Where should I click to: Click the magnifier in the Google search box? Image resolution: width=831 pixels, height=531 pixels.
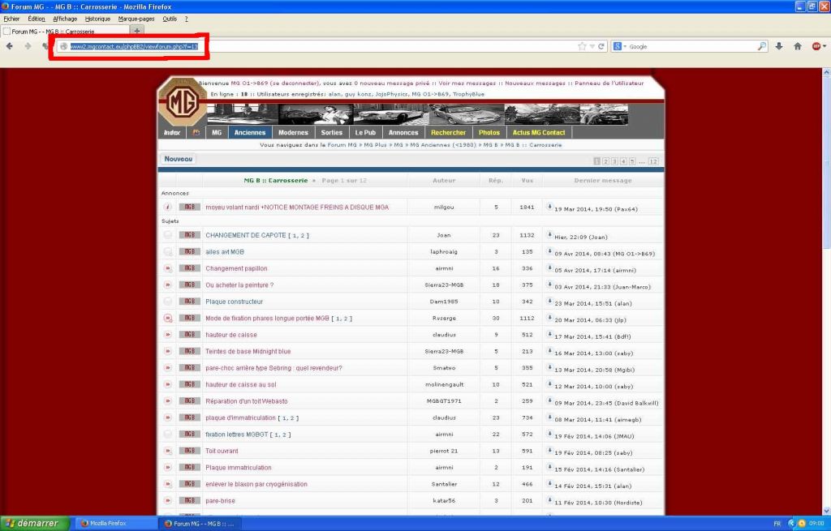point(761,46)
